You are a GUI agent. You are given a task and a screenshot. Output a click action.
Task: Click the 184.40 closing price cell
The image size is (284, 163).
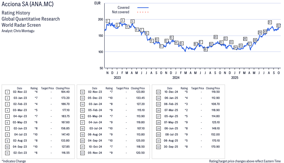pos(65,92)
